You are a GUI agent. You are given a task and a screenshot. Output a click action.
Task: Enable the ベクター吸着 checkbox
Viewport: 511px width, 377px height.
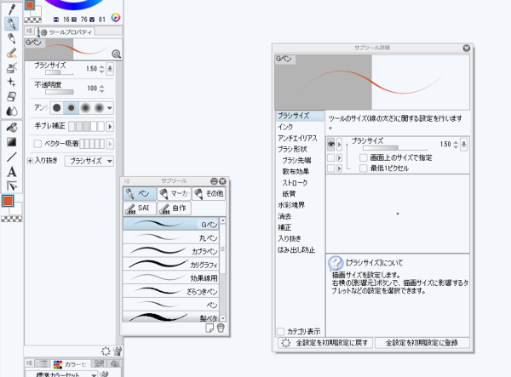click(x=38, y=143)
